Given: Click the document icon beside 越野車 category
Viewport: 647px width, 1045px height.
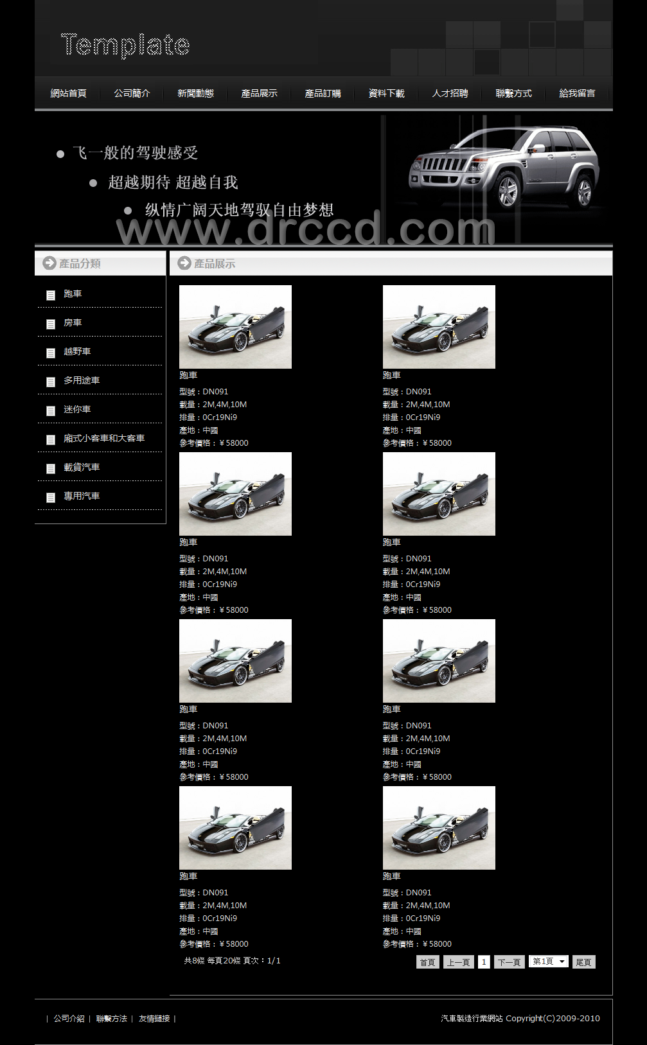Looking at the screenshot, I should click(x=51, y=353).
